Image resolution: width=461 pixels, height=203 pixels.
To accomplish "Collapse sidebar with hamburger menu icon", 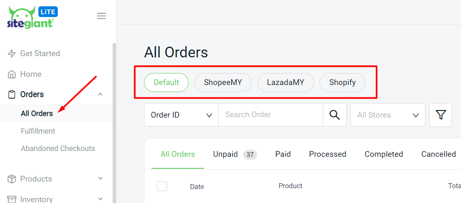I will click(101, 16).
